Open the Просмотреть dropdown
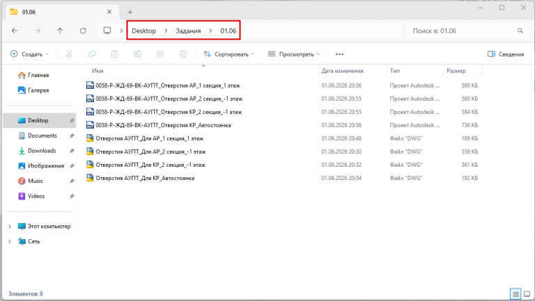The width and height of the screenshot is (535, 301). tap(294, 54)
